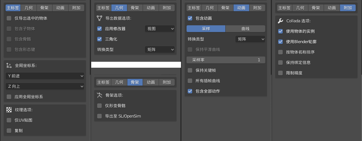Screen dimensions: 362x141
Task: Check the 复制 texture option
Action: [x=9, y=131]
